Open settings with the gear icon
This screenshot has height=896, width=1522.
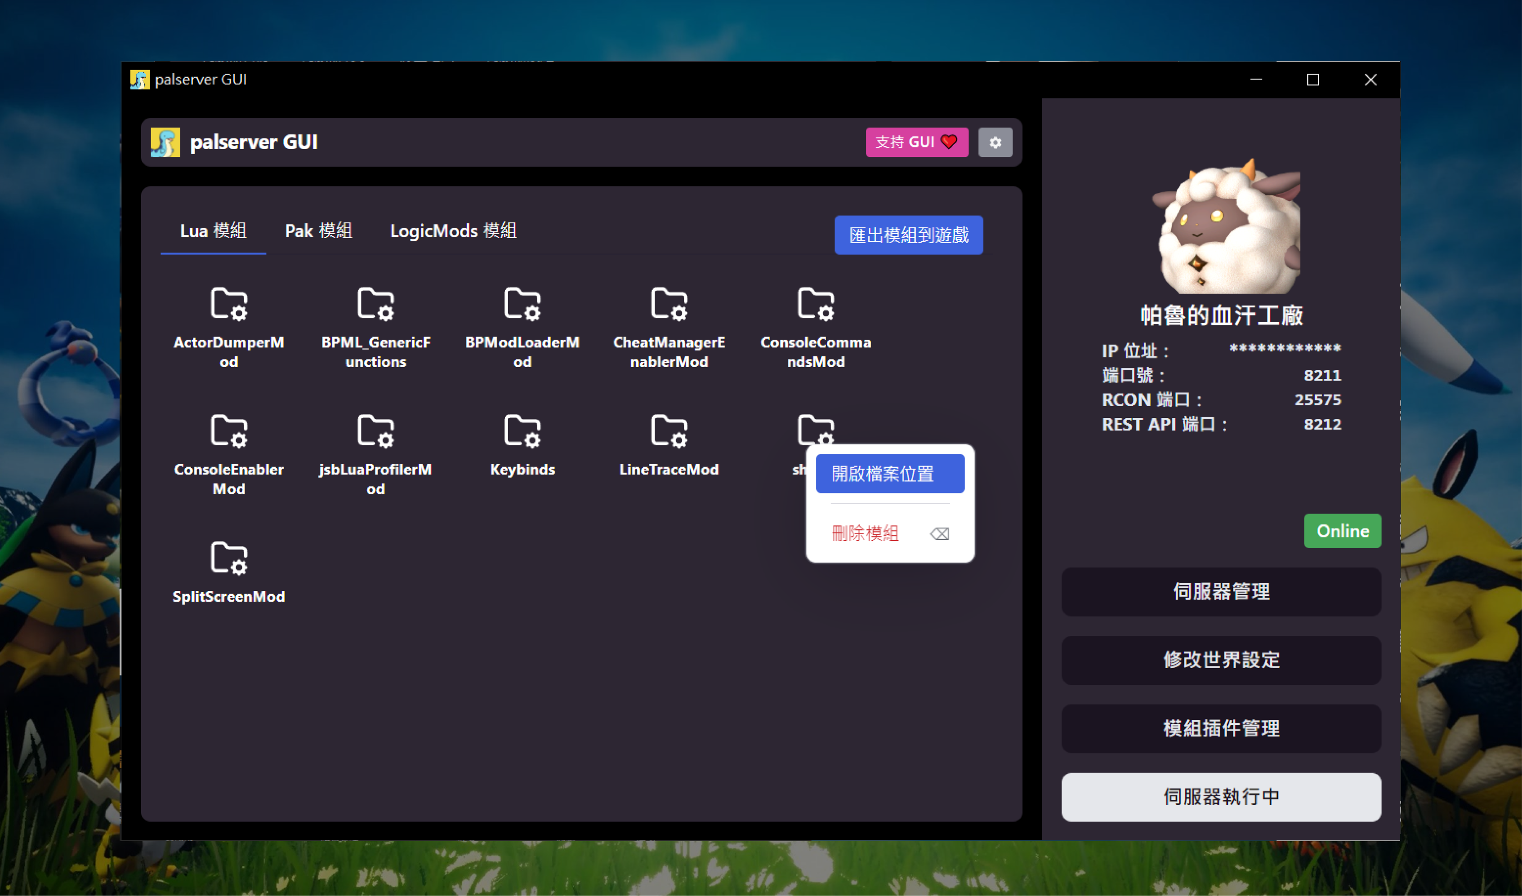(995, 142)
